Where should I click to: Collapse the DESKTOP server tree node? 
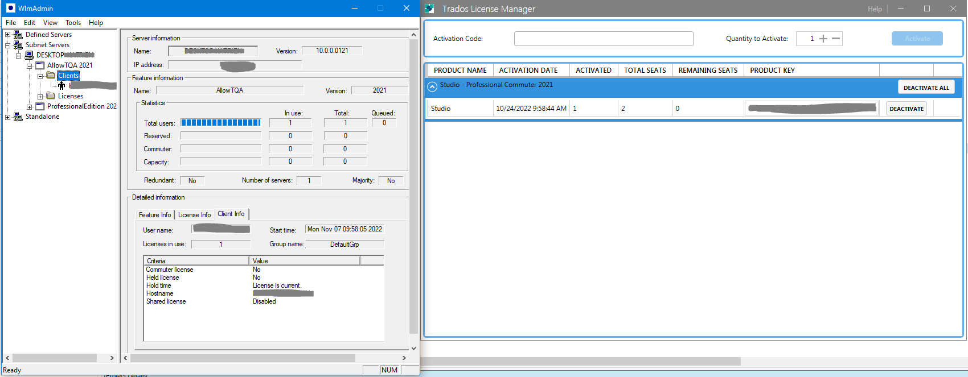click(18, 56)
